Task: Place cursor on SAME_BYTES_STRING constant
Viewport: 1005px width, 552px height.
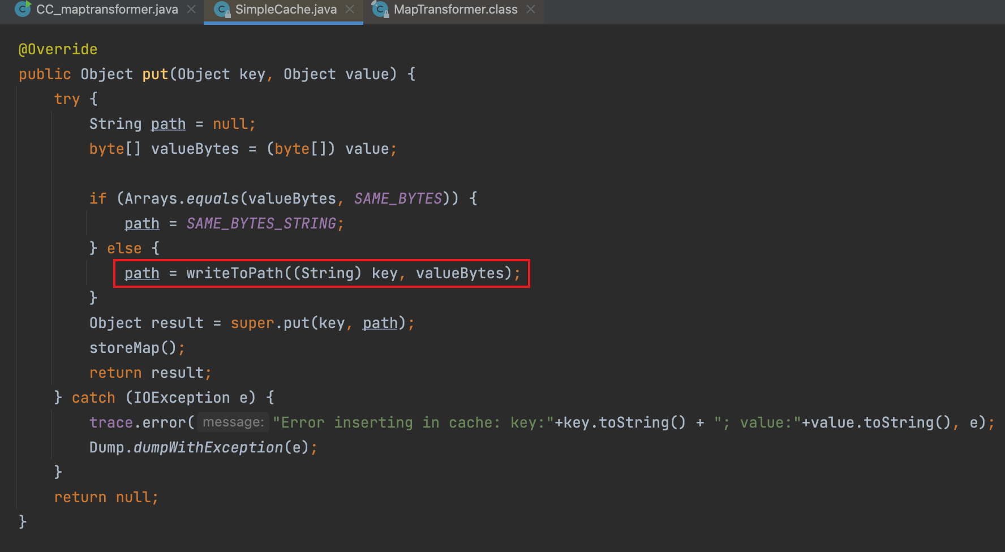Action: 261,223
